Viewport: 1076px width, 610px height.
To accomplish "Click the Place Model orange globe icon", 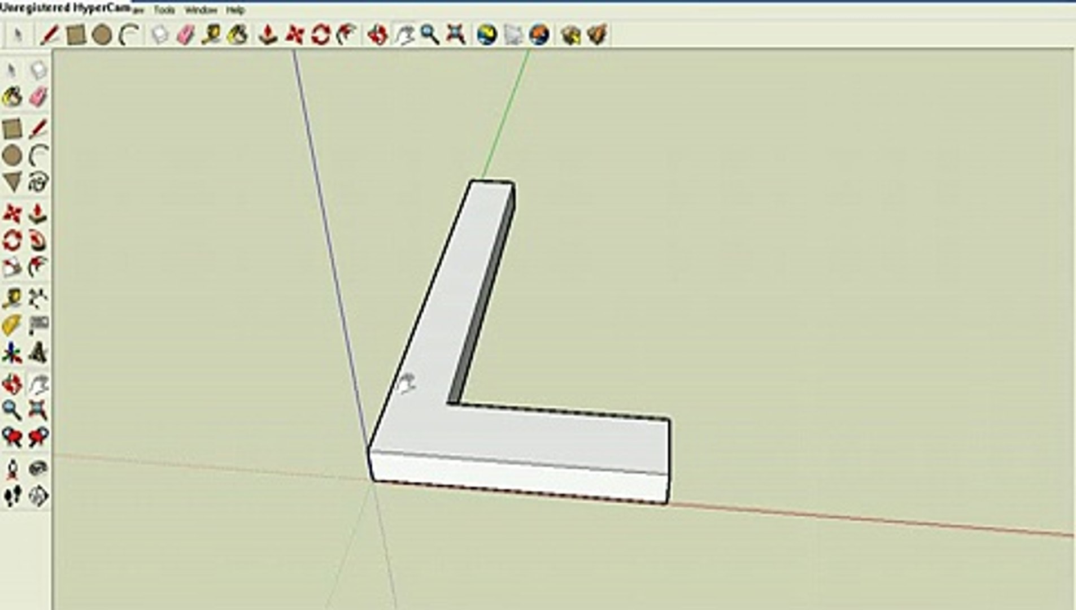I will [539, 35].
